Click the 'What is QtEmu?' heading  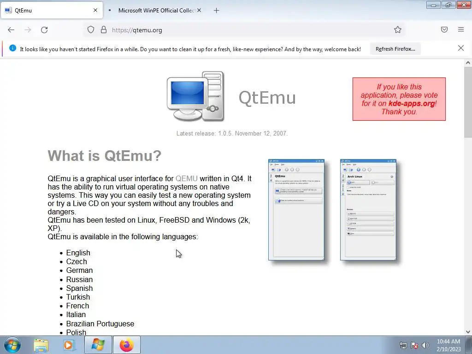(x=105, y=156)
